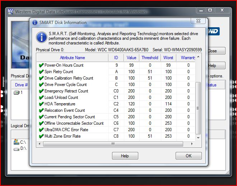Select the Current Pending Sector Count text
Screen dimensions: 237x186
tap(70, 117)
